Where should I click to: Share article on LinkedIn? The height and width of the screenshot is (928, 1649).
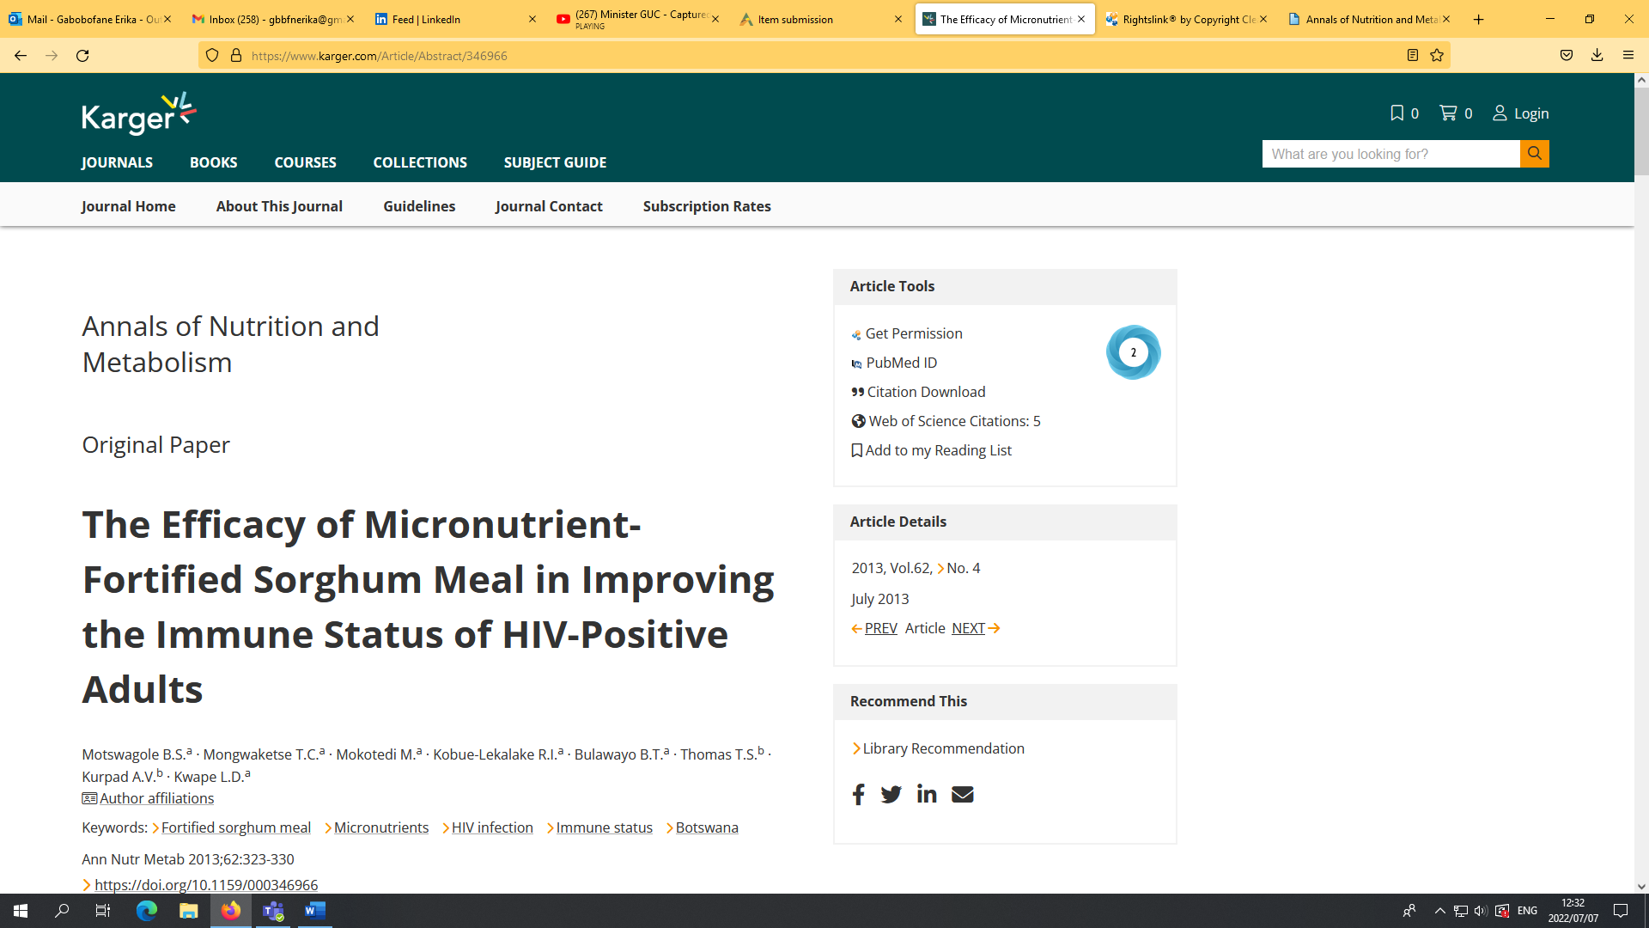(x=927, y=794)
